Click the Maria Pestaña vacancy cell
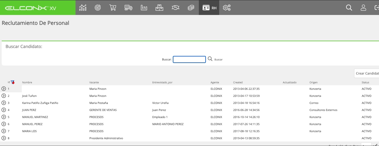Screen dimensions: 379x146 (98, 103)
